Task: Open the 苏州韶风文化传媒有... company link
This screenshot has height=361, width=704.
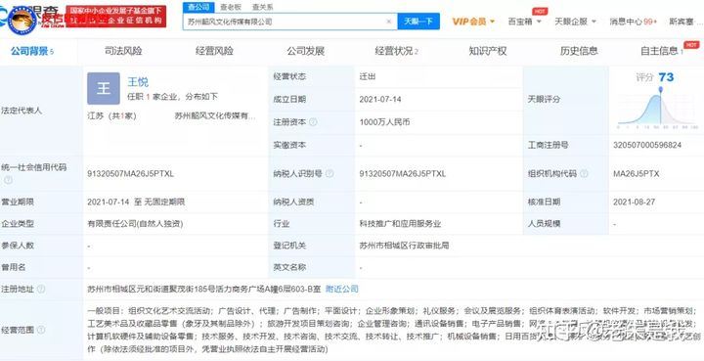Action: pyautogui.click(x=215, y=116)
